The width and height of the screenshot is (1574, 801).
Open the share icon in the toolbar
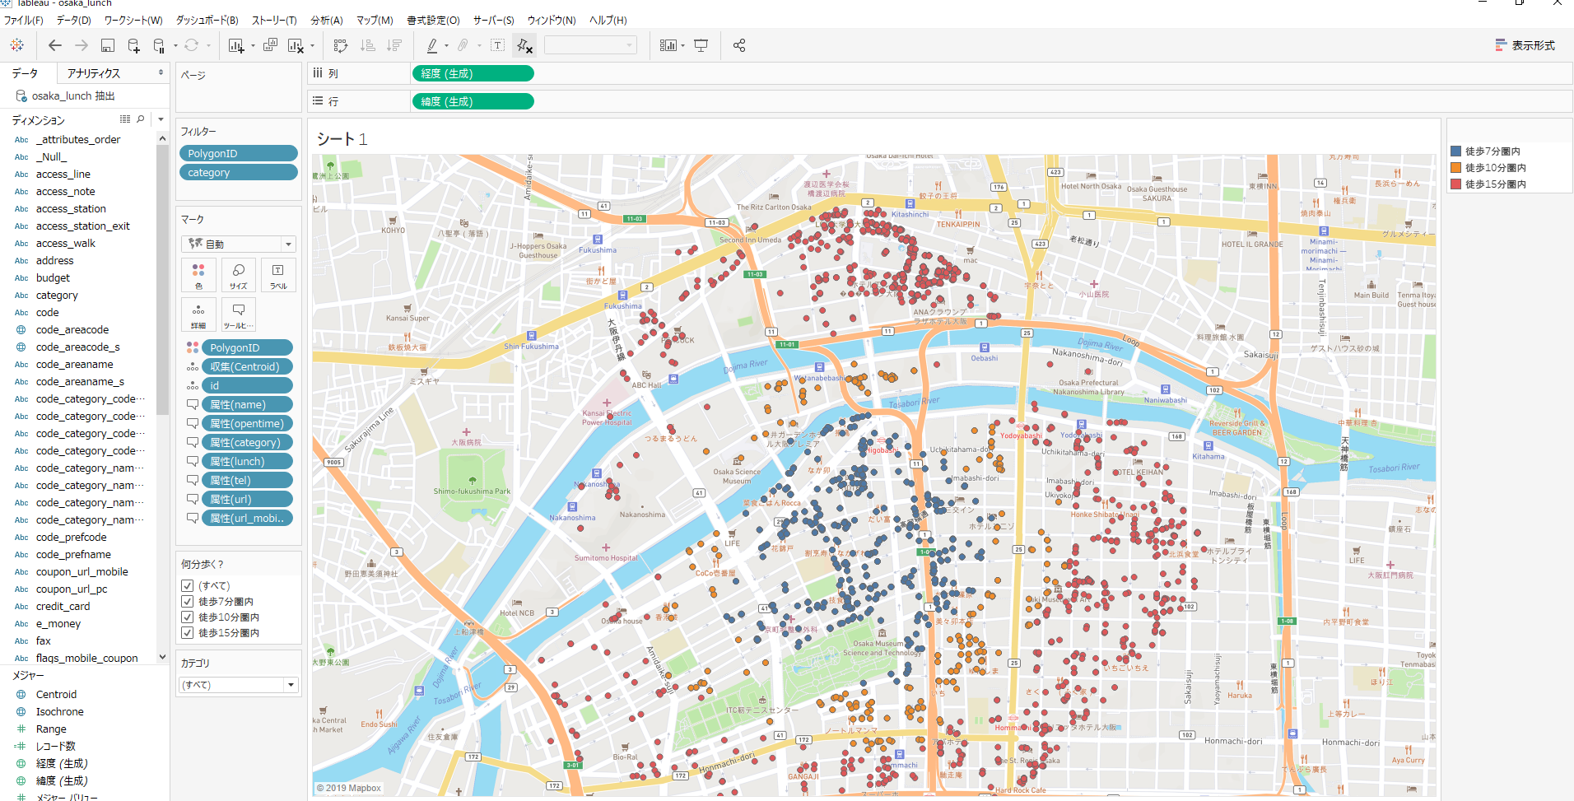click(738, 45)
